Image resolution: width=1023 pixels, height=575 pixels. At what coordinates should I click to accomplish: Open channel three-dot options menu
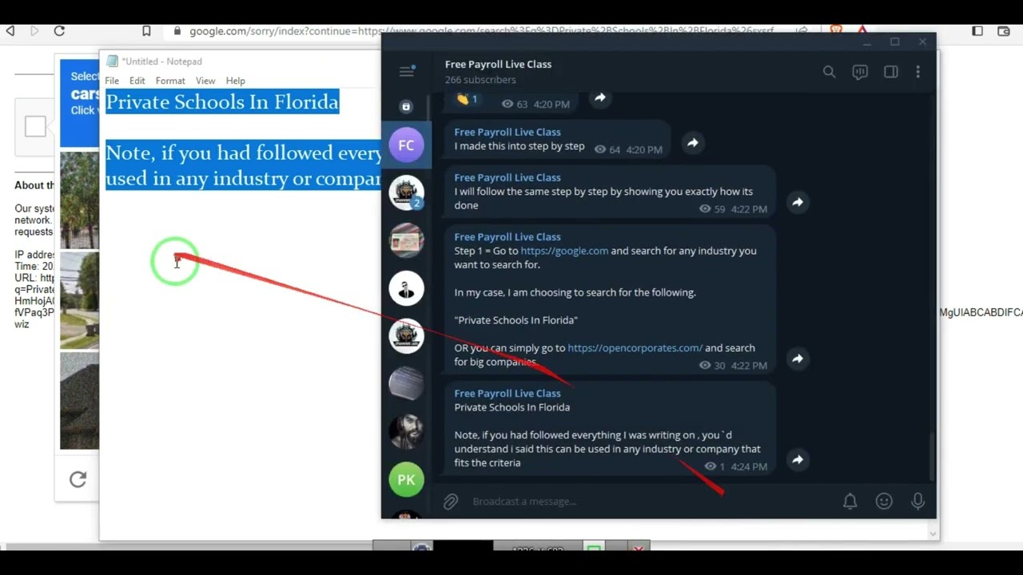click(918, 72)
